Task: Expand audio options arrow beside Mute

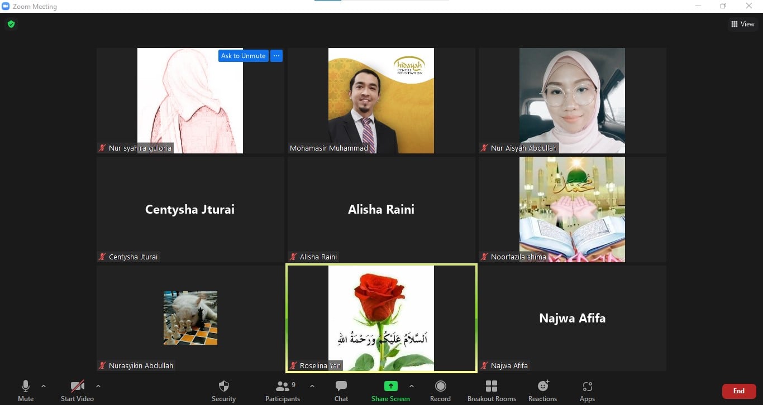Action: 44,386
